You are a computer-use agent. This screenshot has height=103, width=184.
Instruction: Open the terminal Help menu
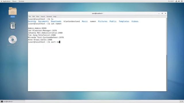pyautogui.click(x=55, y=17)
